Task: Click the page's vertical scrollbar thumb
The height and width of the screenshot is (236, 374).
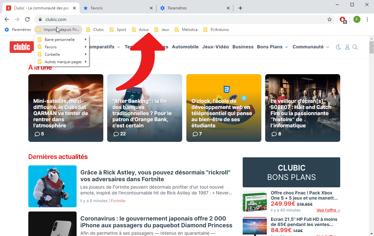Action: 371,47
